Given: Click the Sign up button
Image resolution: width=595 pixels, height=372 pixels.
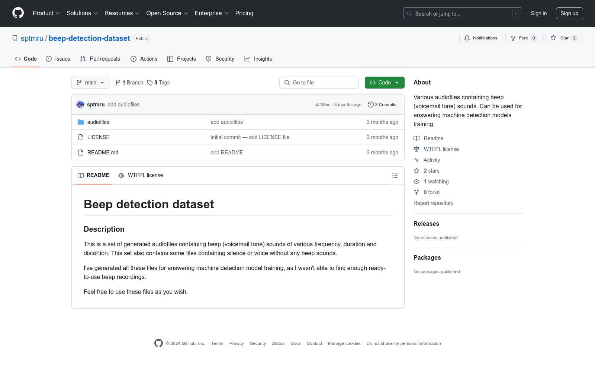Looking at the screenshot, I should click(569, 13).
